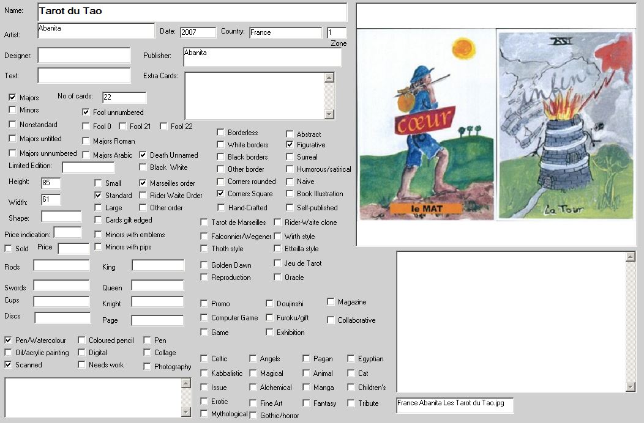The height and width of the screenshot is (423, 644).
Task: Click the le MAT card image
Action: click(425, 125)
